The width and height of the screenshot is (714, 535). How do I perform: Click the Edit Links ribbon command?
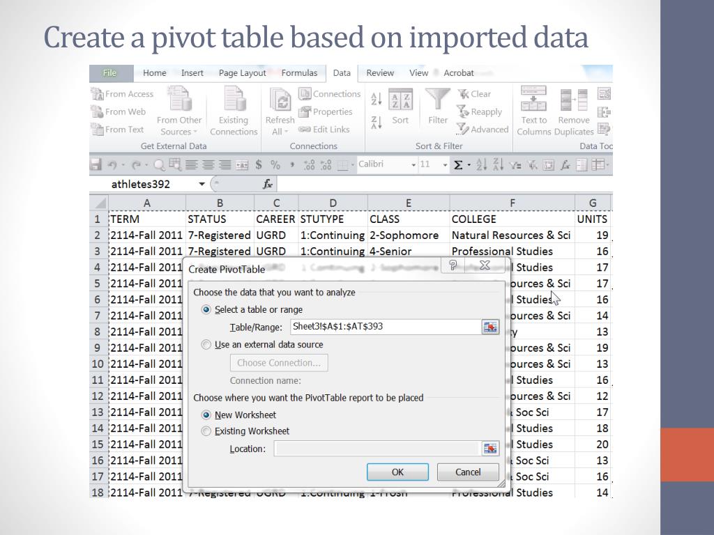click(x=324, y=129)
